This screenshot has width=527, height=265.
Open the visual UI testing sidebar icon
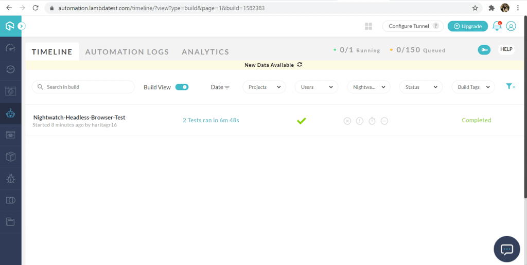pos(11,91)
